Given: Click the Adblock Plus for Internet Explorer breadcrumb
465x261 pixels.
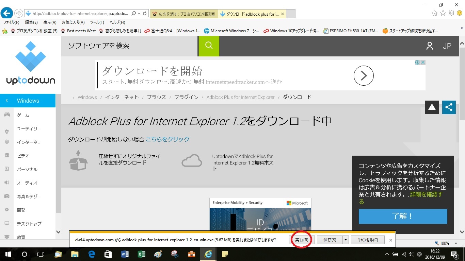Looking at the screenshot, I should [240, 97].
